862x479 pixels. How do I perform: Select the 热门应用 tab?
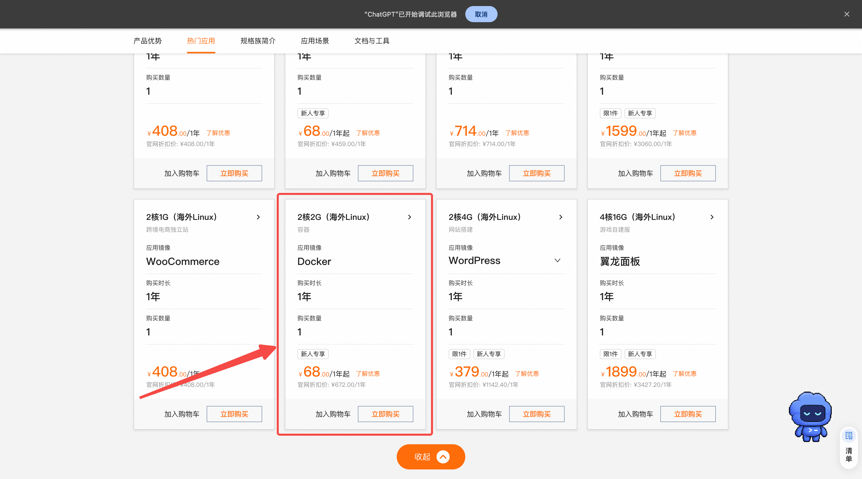pos(201,41)
